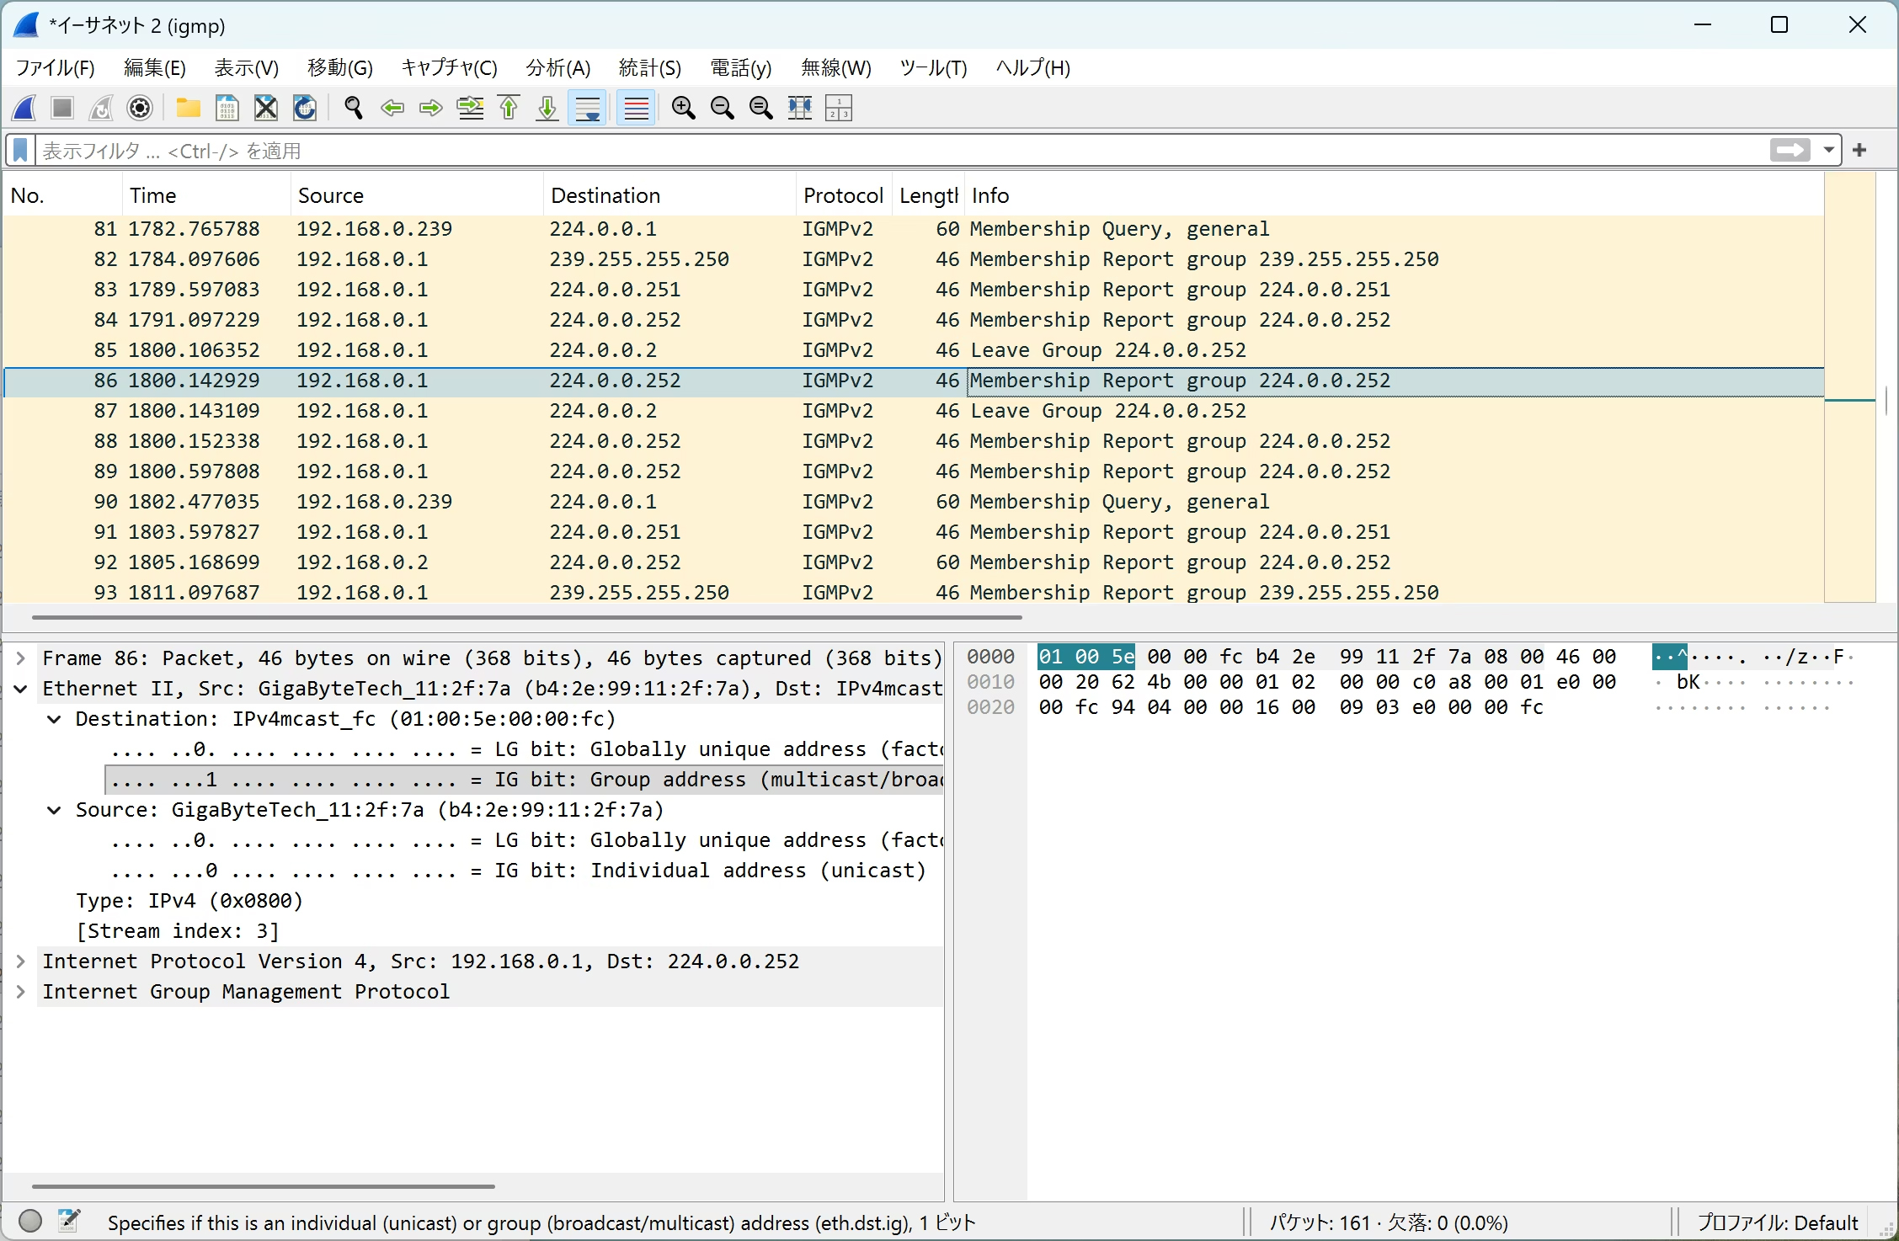
Task: Expand the Frame 86 details
Action: [20, 658]
